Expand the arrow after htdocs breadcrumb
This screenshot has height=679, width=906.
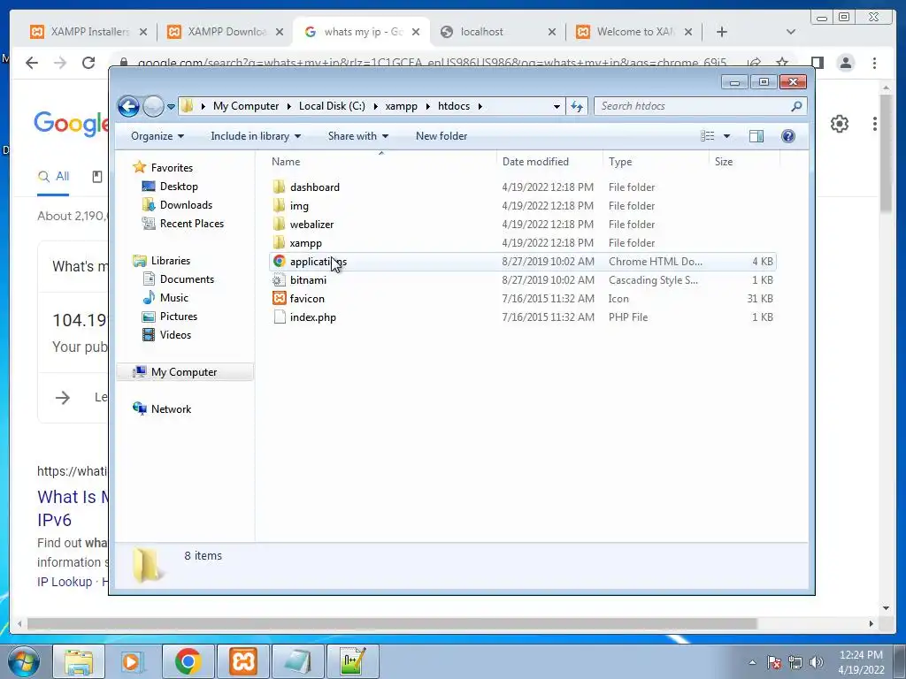480,106
